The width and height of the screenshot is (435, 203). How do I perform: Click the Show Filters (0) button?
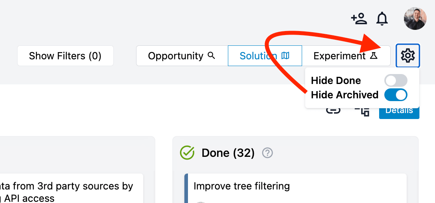(65, 56)
